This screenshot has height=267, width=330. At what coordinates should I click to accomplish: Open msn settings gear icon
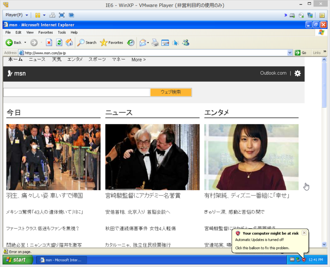point(297,73)
